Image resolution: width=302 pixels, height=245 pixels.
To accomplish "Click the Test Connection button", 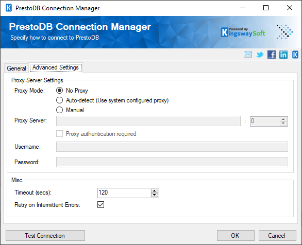I will click(x=45, y=236).
